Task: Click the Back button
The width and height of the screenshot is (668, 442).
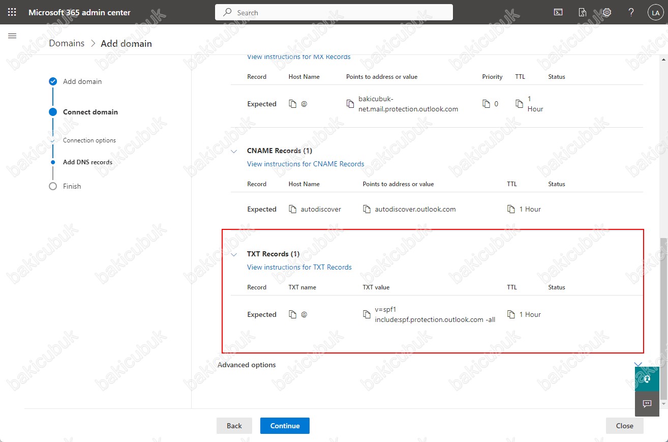Action: point(234,426)
